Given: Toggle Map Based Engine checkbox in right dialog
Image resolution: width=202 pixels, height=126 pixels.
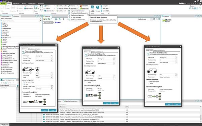Looking at the screenshot, I should tap(149, 82).
